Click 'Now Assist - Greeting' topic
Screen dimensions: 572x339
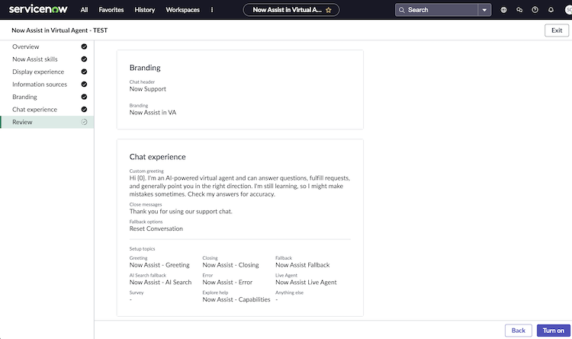click(159, 265)
